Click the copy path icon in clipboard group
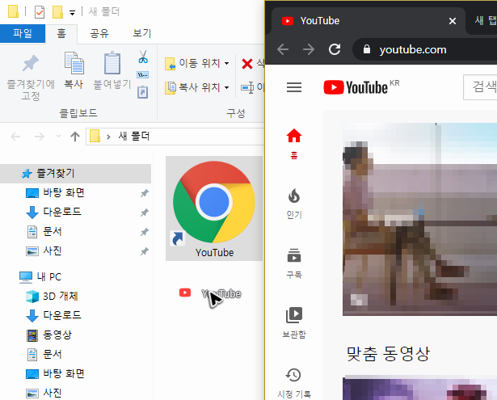Screen dimensions: 497x400 [x=142, y=75]
